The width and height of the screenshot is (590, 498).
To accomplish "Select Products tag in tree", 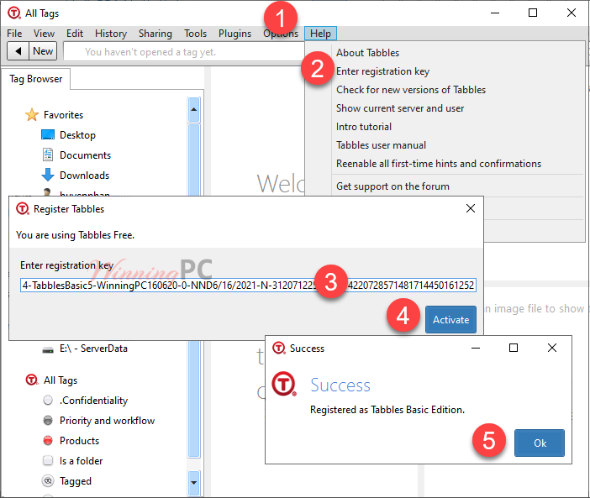I will 79,441.
